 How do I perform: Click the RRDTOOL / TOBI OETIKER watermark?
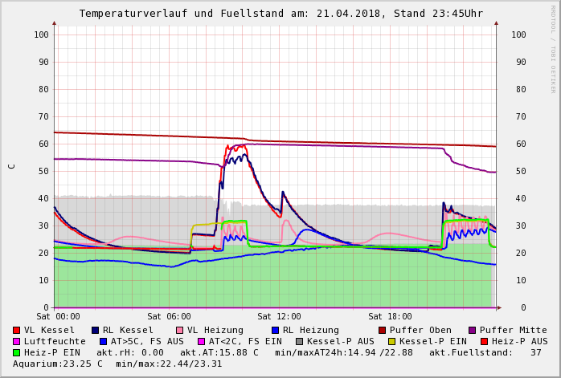[x=553, y=49]
